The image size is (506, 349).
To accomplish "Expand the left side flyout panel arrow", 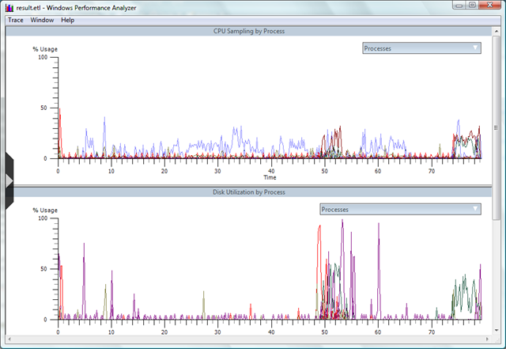I will pyautogui.click(x=9, y=181).
